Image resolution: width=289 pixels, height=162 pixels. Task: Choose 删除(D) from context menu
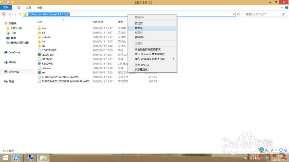coord(152,37)
